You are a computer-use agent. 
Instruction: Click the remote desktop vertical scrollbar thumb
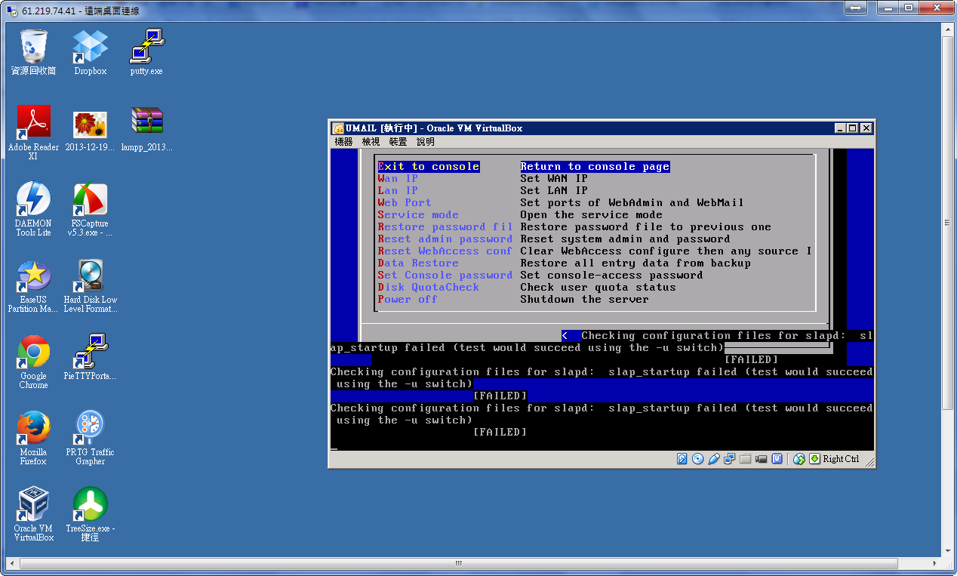click(948, 223)
